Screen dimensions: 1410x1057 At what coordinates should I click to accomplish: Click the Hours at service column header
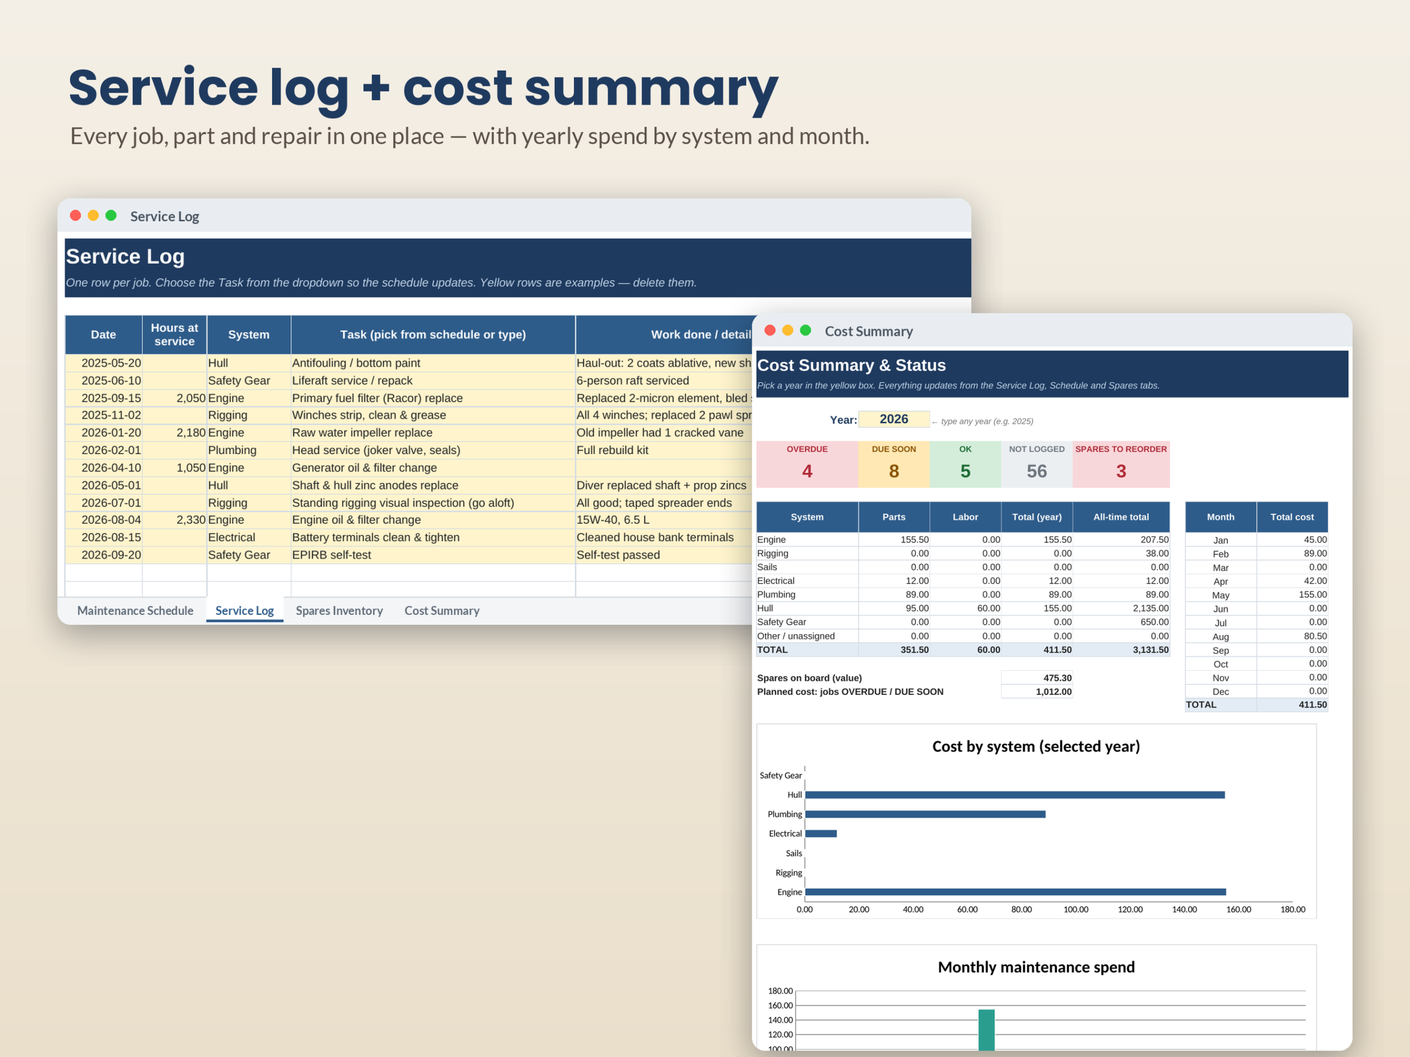(x=175, y=335)
